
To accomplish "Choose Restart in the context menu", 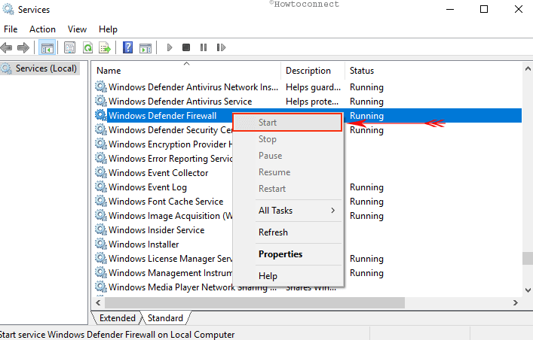I will click(x=287, y=189).
